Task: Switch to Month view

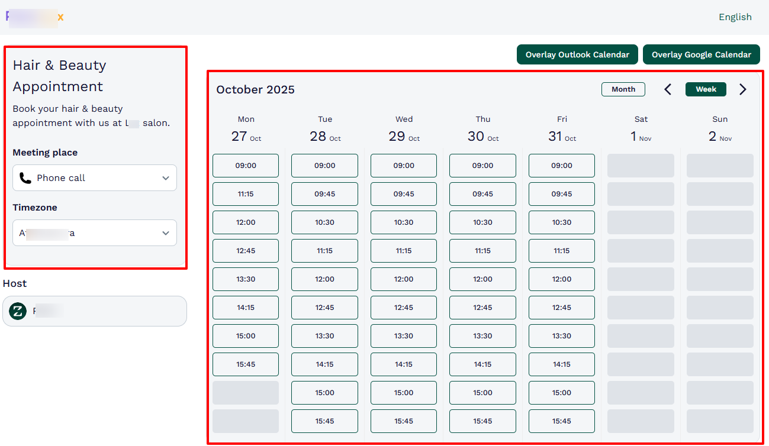Action: (x=623, y=89)
